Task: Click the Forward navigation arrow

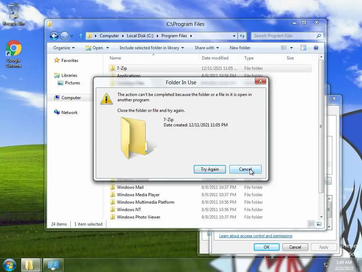Action: click(64, 36)
